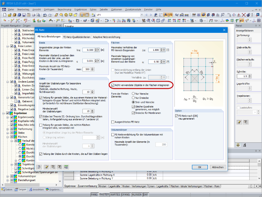
Task: Collapse the Ergebnisse tree node
Action: click(x=3, y=113)
